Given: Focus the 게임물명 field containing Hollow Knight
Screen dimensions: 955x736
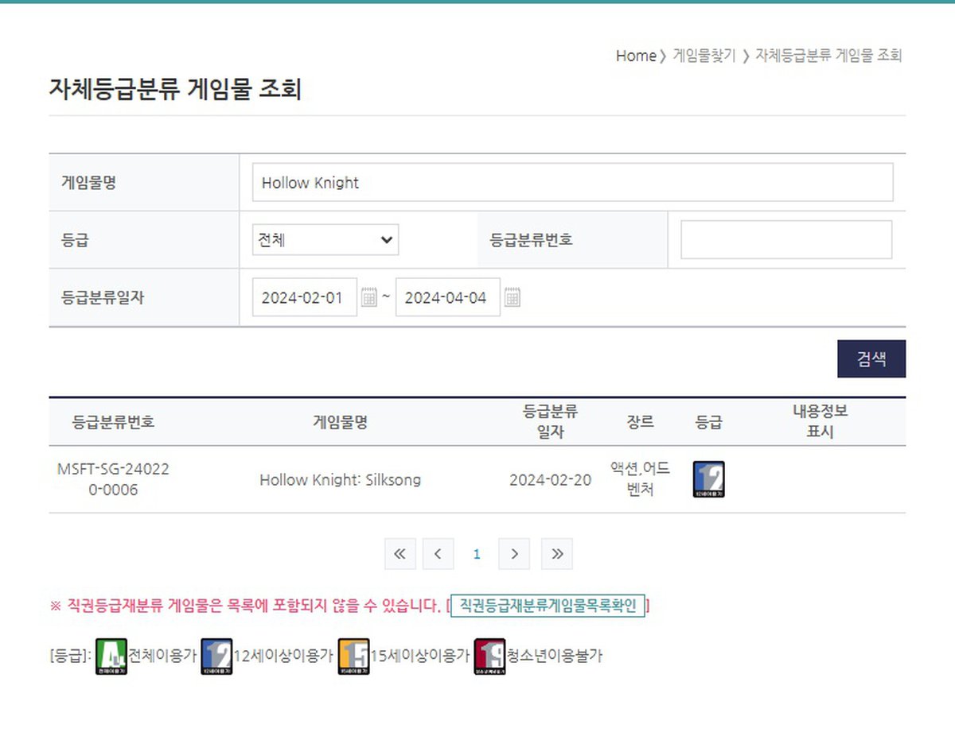Looking at the screenshot, I should coord(572,183).
